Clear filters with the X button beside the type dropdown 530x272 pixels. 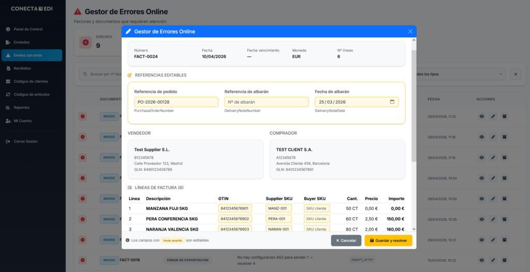pyautogui.click(x=516, y=74)
